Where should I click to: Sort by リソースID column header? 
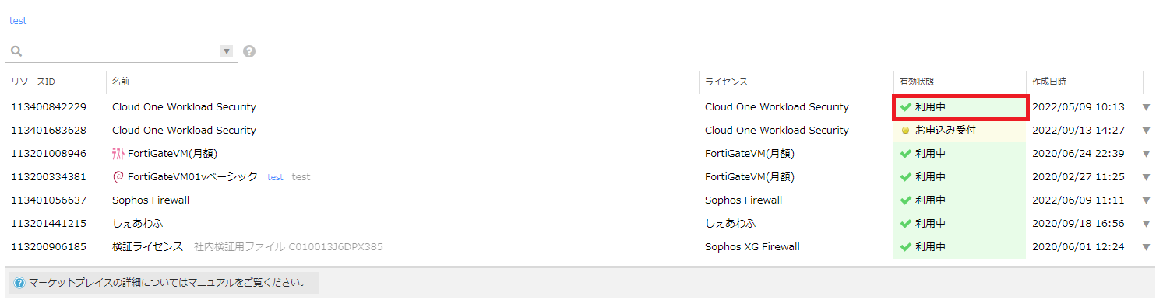[33, 82]
